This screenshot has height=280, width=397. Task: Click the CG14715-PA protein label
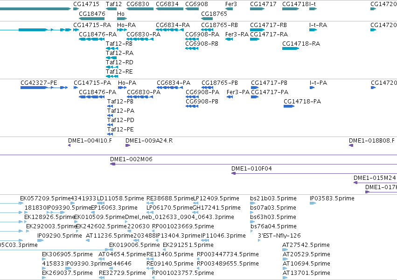pyautogui.click(x=92, y=83)
